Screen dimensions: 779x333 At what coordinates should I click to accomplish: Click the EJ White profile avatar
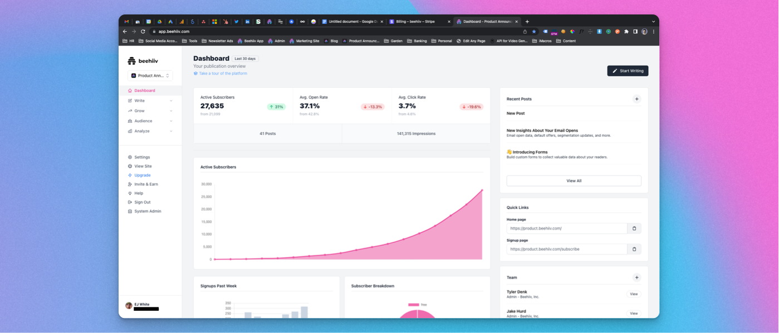click(129, 305)
